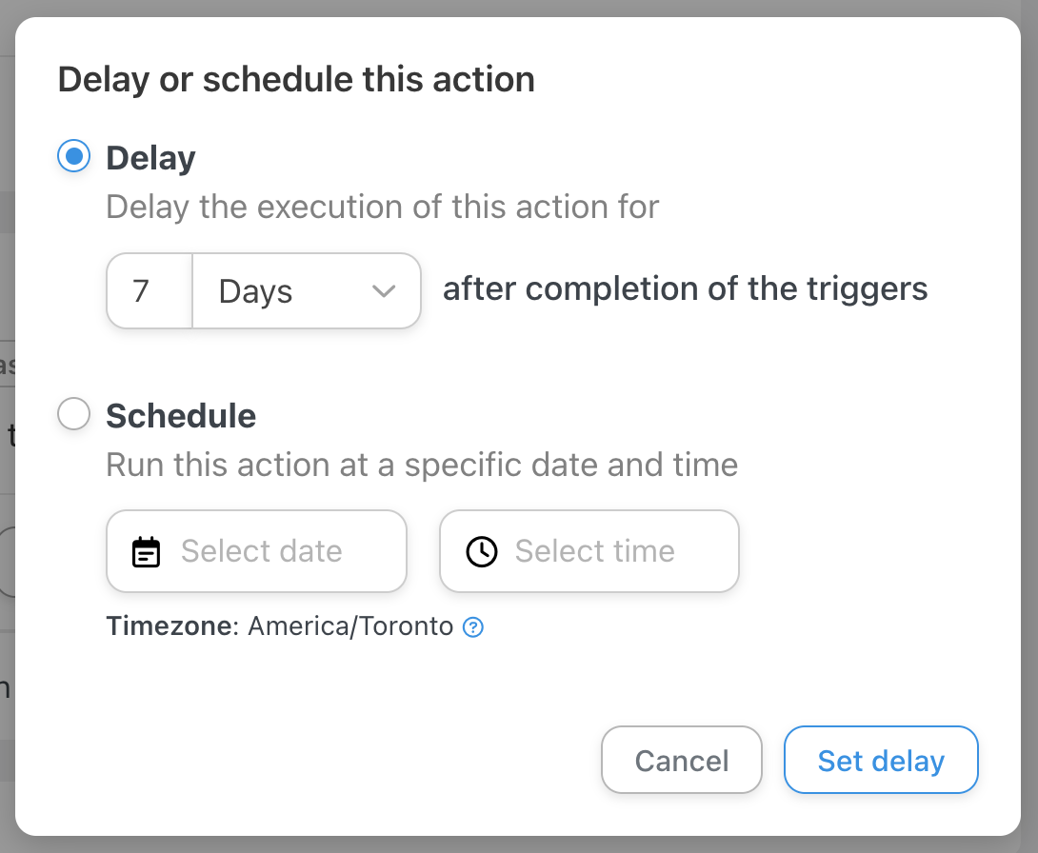Click the "Delay or schedule this action" title

coord(296,79)
